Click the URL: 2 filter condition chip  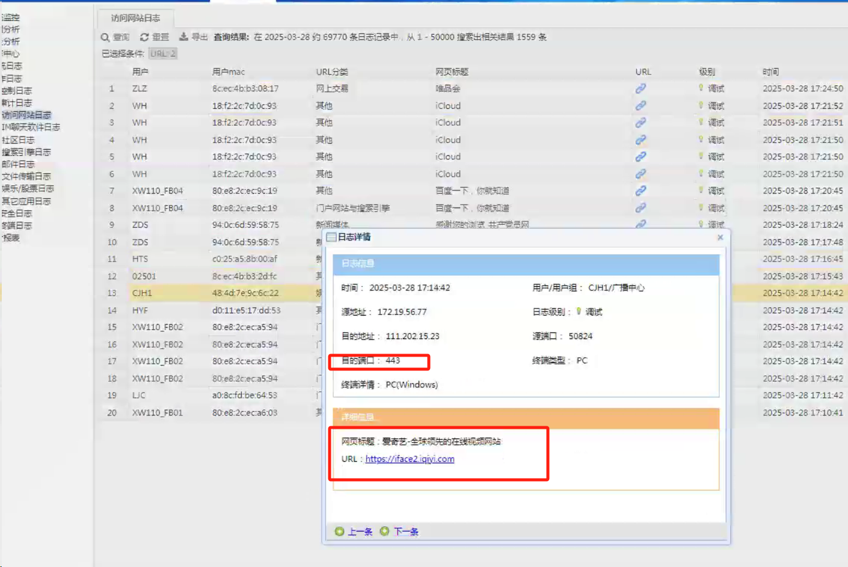(x=163, y=54)
